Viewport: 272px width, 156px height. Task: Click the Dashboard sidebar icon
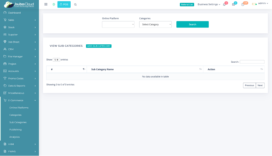(x=5, y=13)
